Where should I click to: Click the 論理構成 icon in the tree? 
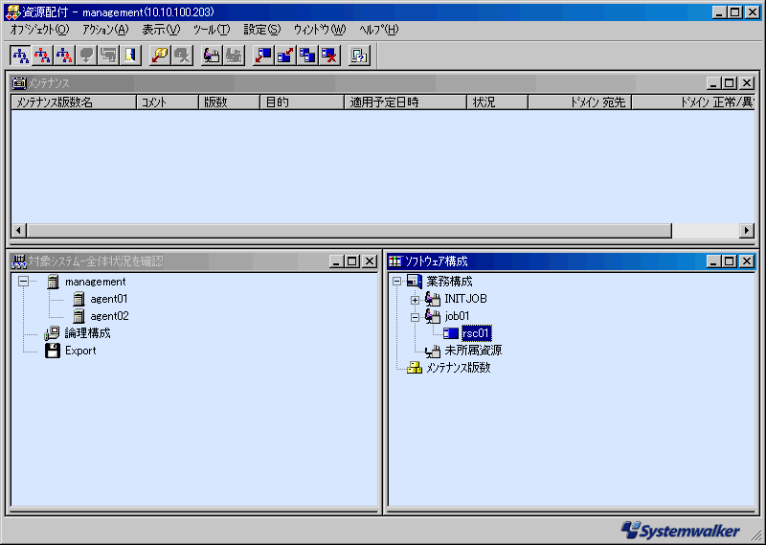tap(52, 333)
